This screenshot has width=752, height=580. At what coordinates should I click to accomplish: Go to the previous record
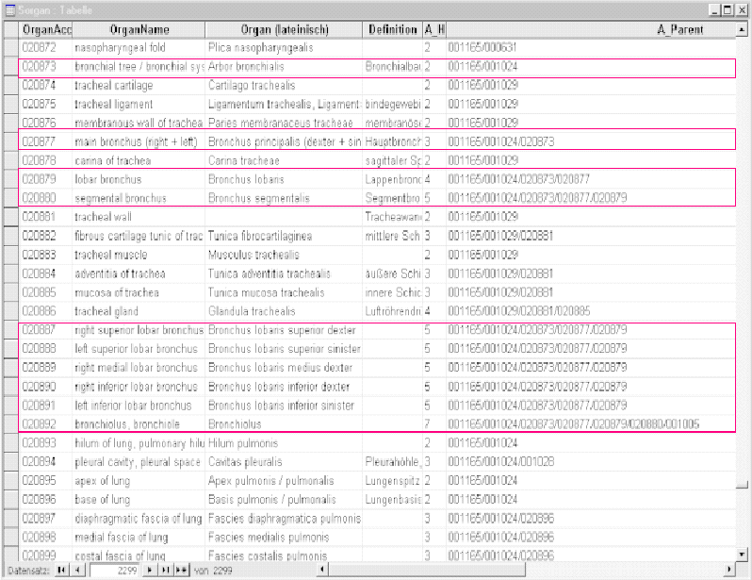pos(77,571)
